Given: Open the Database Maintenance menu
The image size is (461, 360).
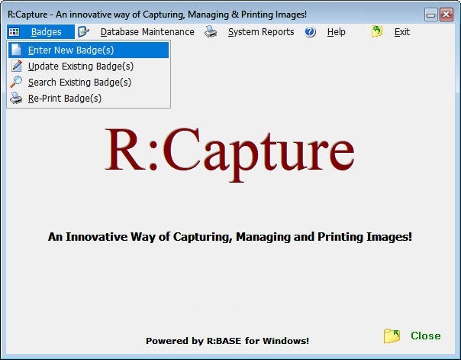Looking at the screenshot, I should pos(147,32).
